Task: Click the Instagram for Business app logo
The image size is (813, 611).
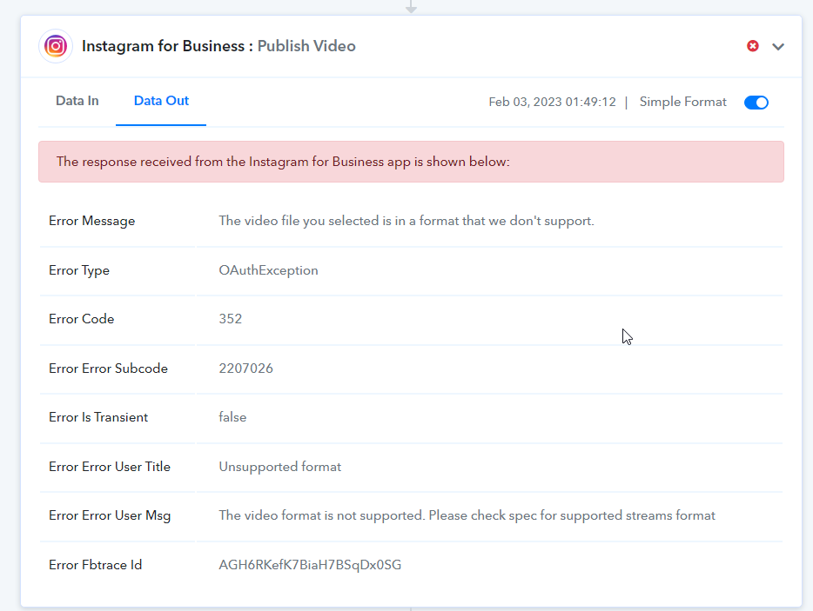Action: pyautogui.click(x=56, y=46)
